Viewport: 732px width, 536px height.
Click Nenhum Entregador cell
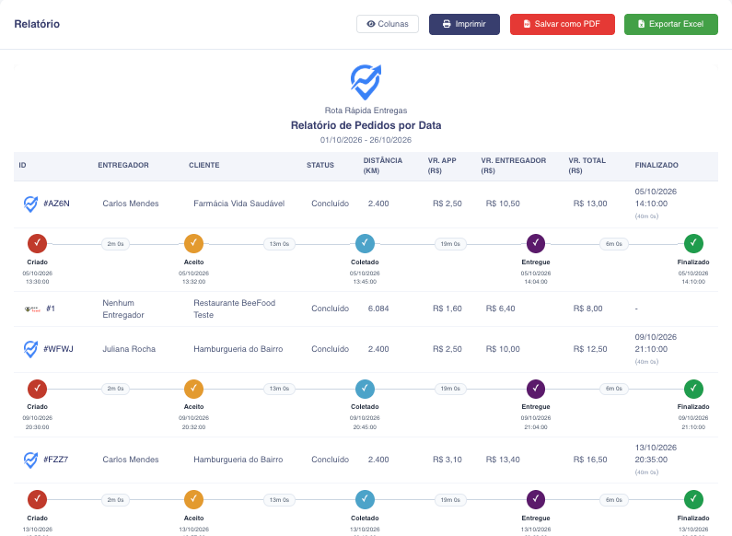click(123, 309)
